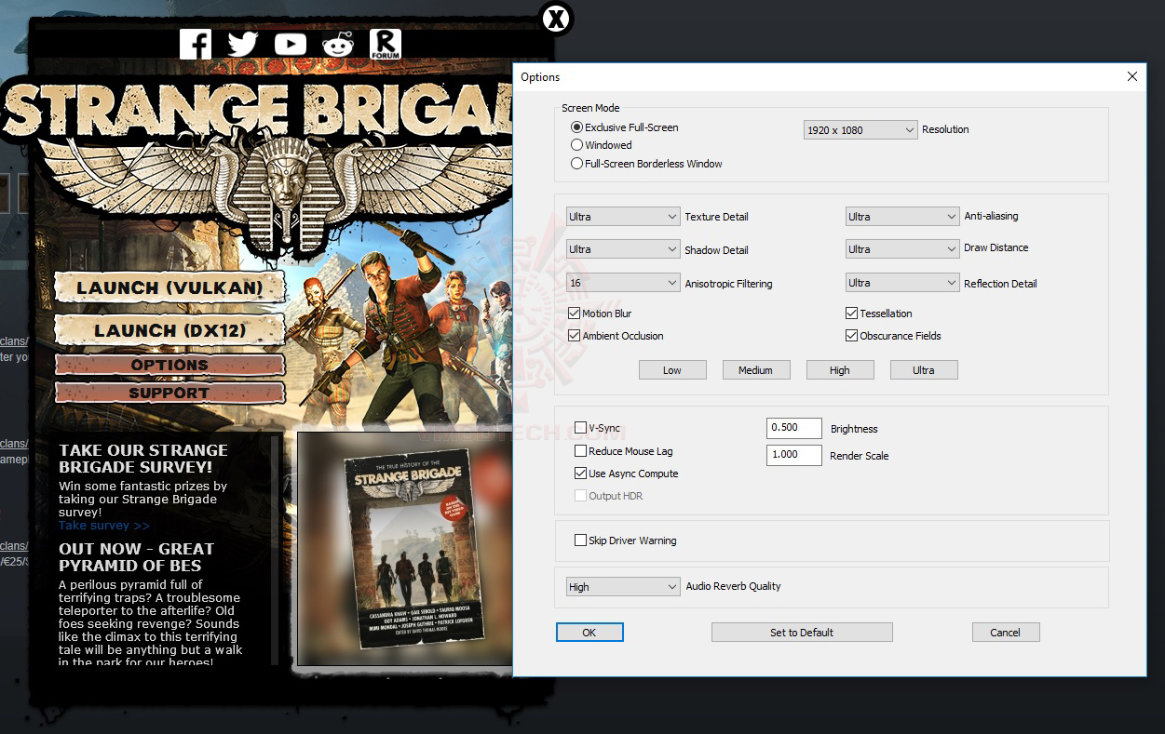Close the Options dialog window
1165x734 pixels.
click(x=1132, y=76)
